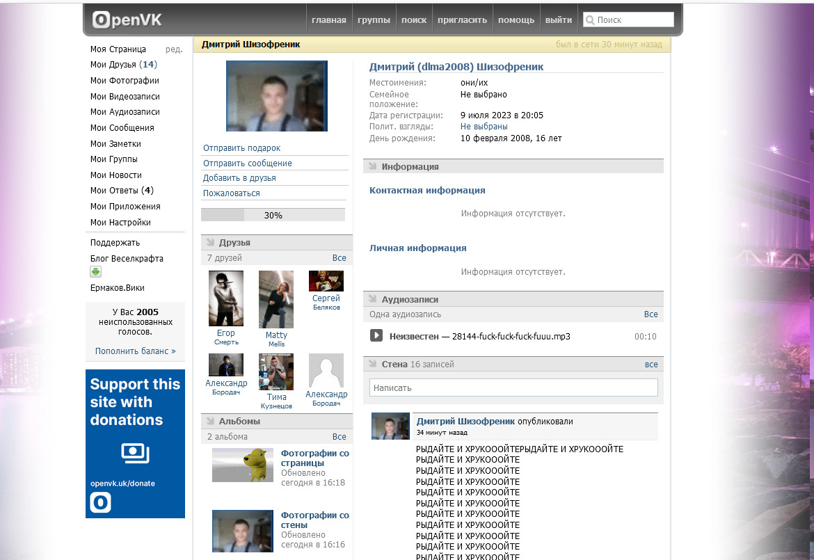Click the 30% profile completion bar
814x560 pixels.
273,215
